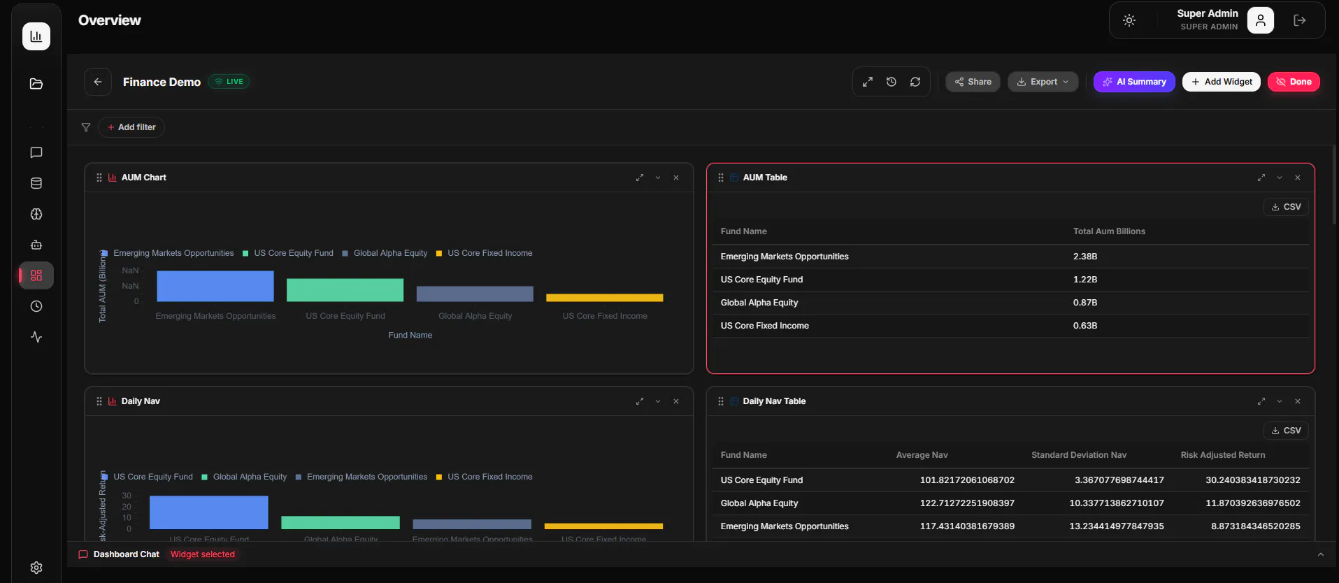
Task: Refresh the dashboard data
Action: [x=915, y=82]
